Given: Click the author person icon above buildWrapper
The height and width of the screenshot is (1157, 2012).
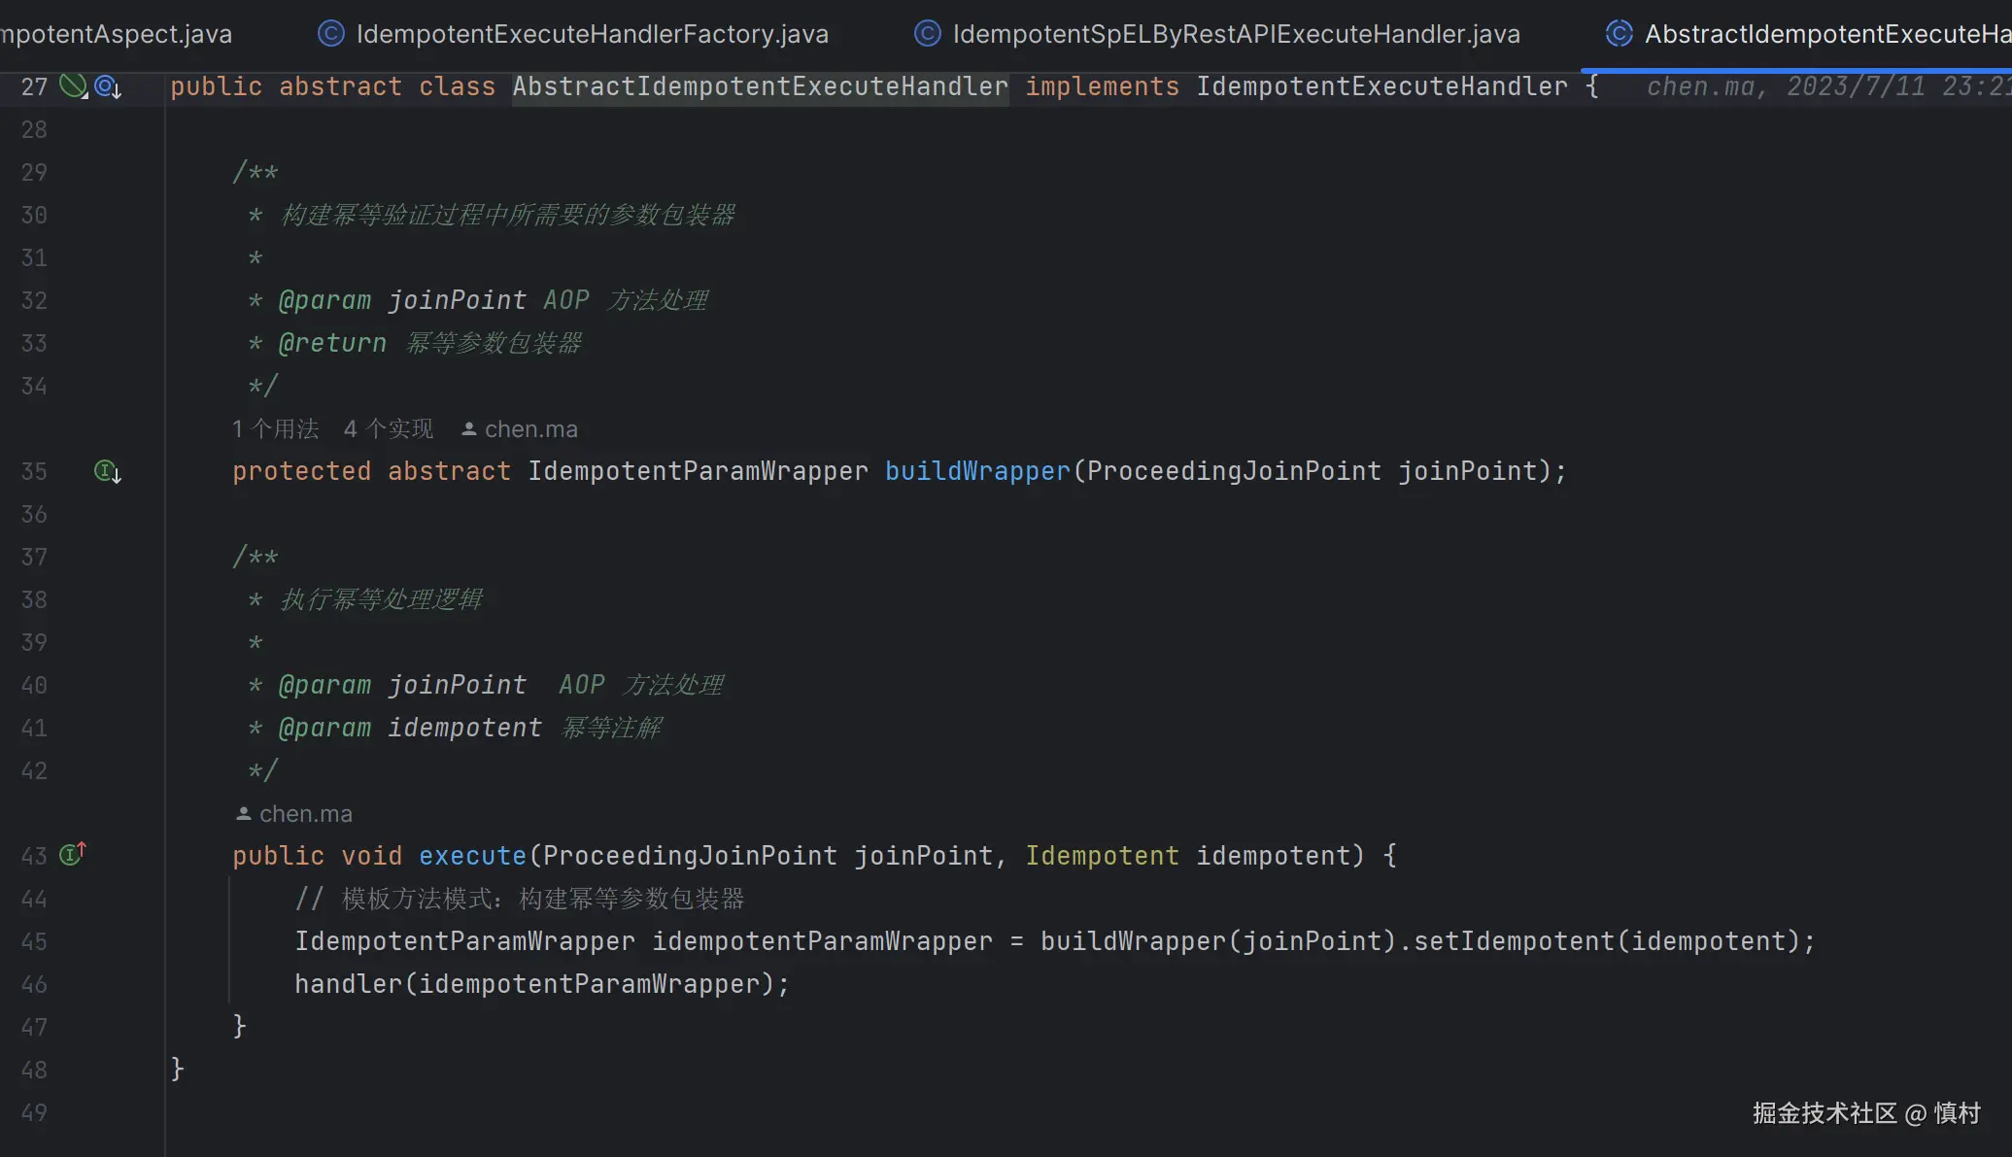Looking at the screenshot, I should pyautogui.click(x=468, y=428).
